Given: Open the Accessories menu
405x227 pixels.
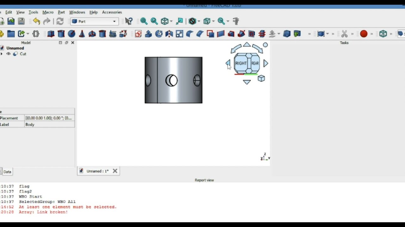Looking at the screenshot, I should click(x=112, y=12).
